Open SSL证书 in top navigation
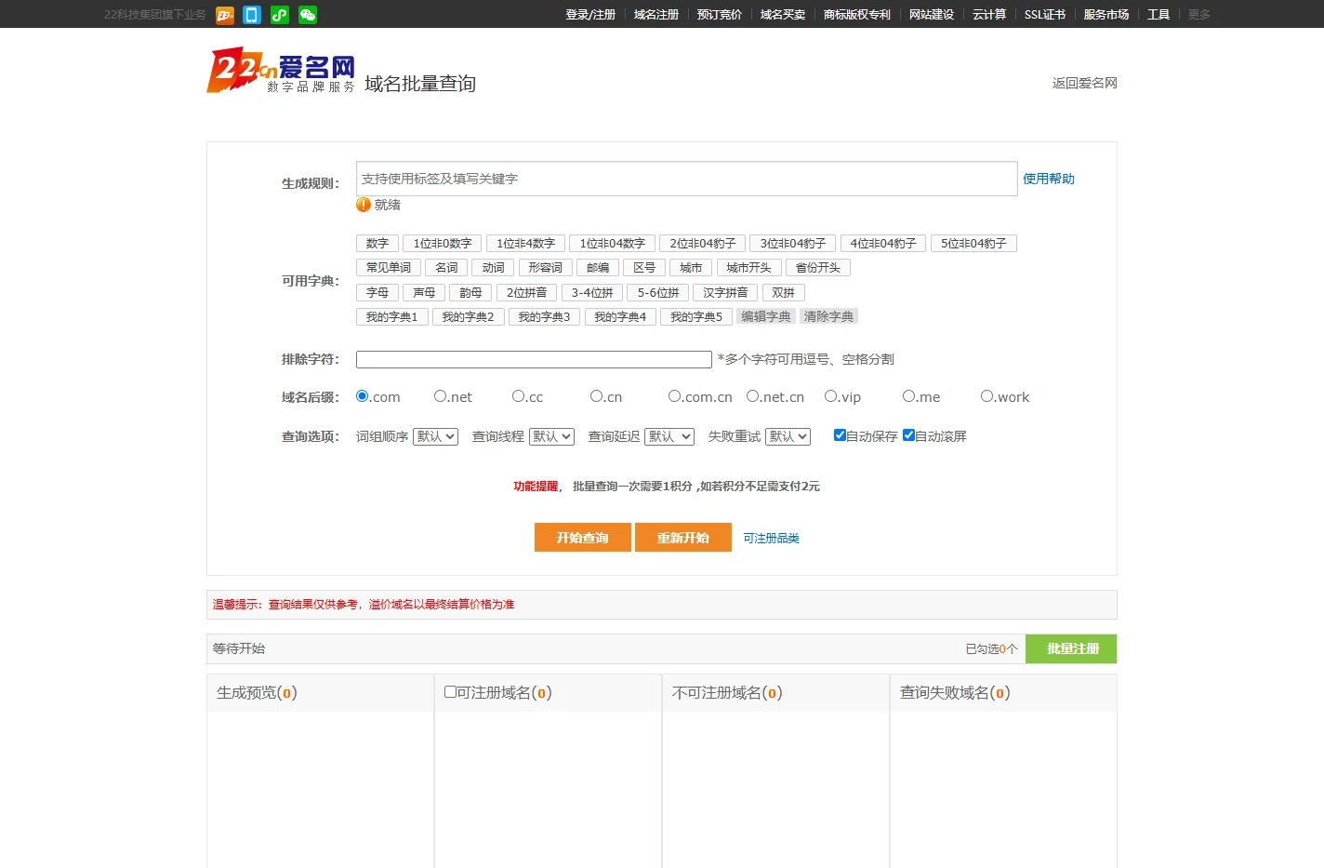Screen dimensions: 1324x868 point(1045,15)
